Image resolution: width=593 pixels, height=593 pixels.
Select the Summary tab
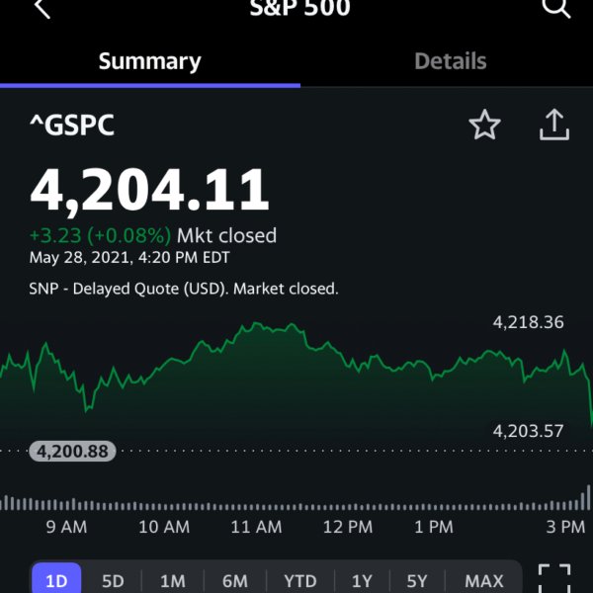click(x=150, y=61)
